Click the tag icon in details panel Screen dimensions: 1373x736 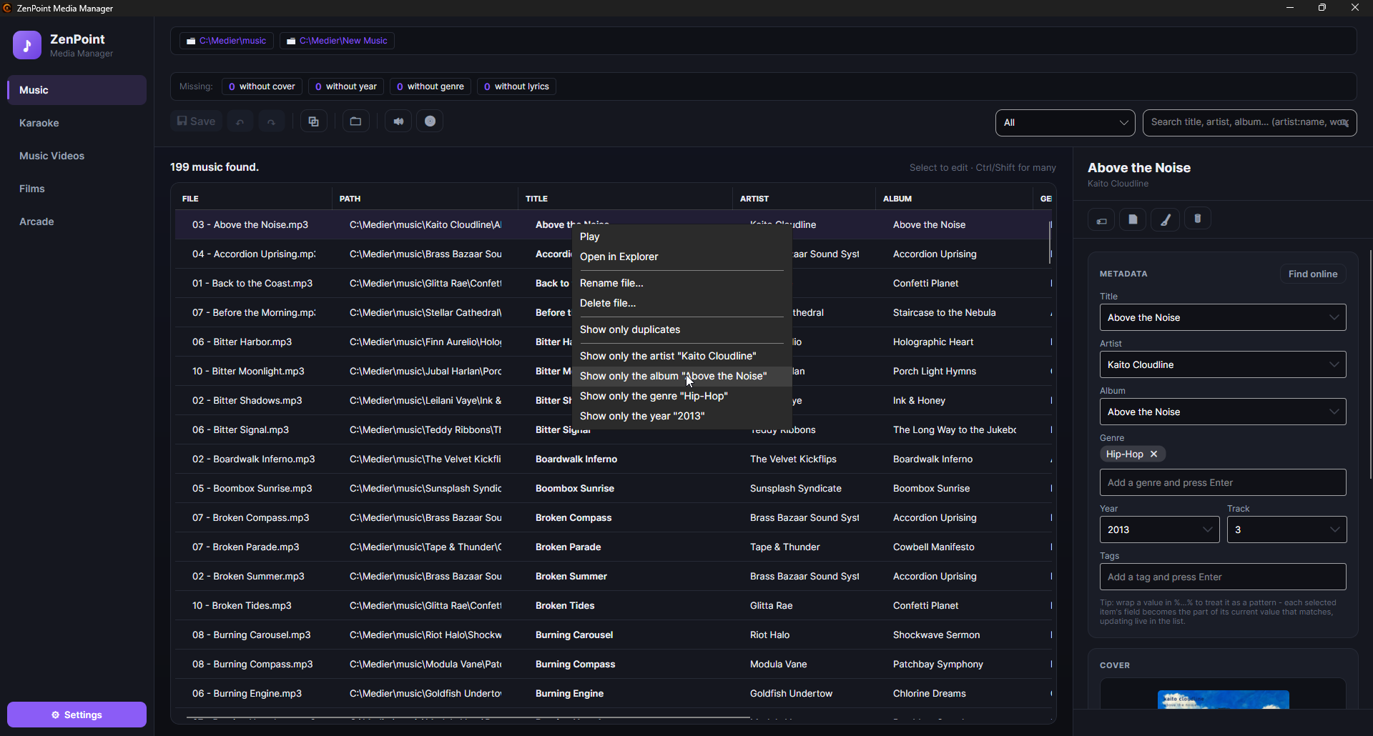1101,219
